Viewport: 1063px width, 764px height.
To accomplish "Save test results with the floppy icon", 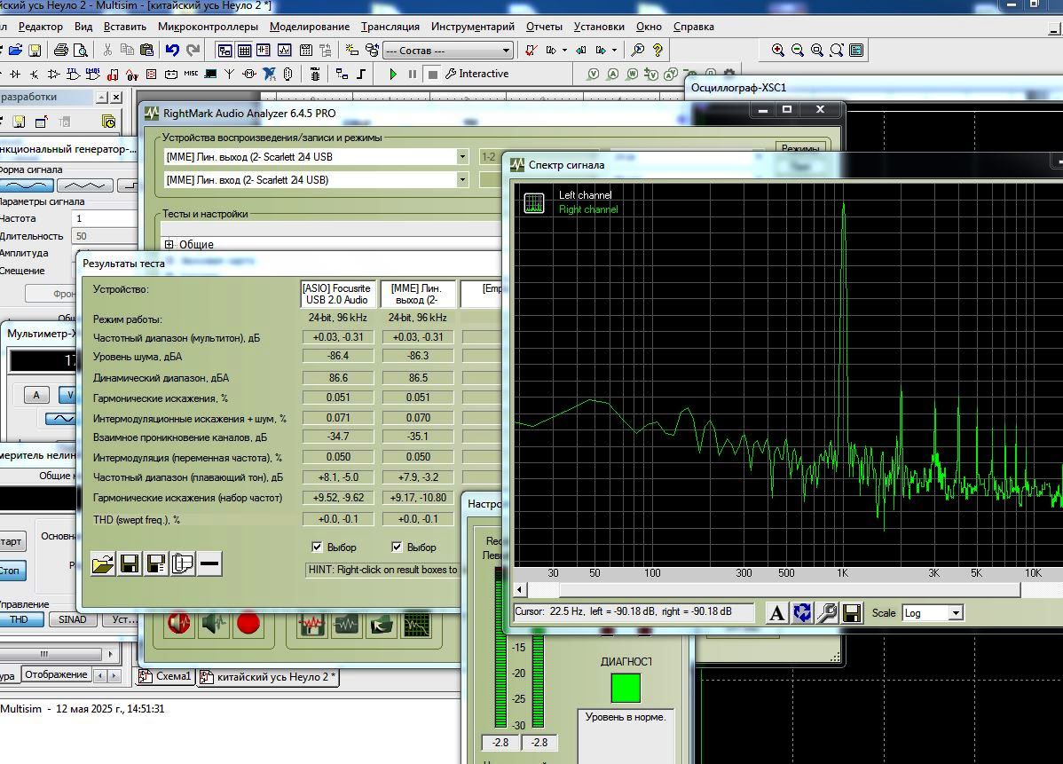I will pos(130,564).
